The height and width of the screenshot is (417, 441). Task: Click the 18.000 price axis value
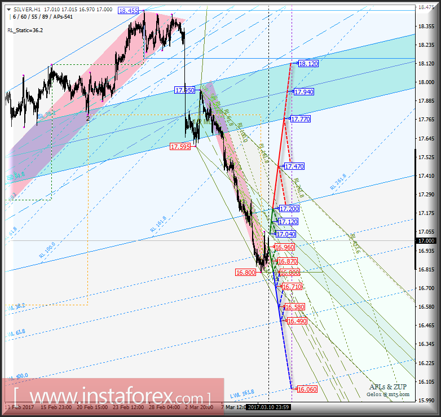(x=426, y=82)
